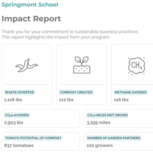Select the 112 lbs compost value
The image size is (153, 153).
point(66,100)
